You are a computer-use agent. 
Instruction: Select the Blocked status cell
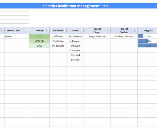(x=75, y=60)
